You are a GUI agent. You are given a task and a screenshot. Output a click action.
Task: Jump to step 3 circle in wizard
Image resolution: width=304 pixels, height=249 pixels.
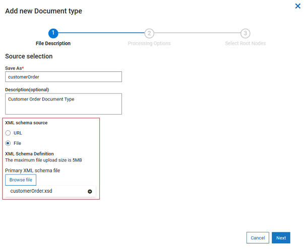coord(245,33)
